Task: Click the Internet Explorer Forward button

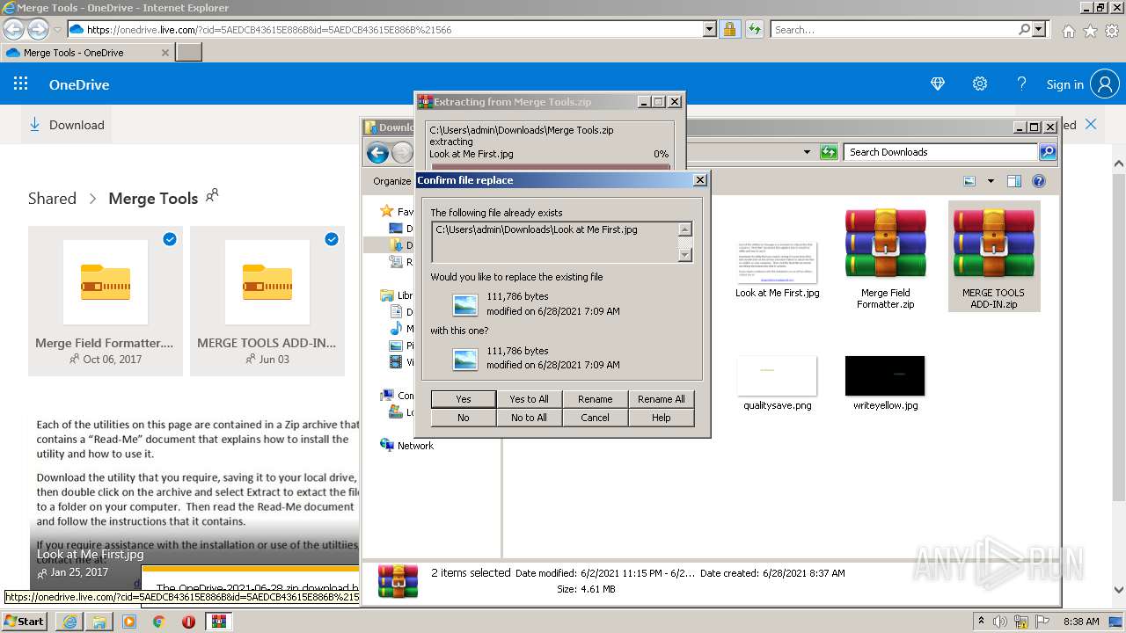Action: pos(38,30)
